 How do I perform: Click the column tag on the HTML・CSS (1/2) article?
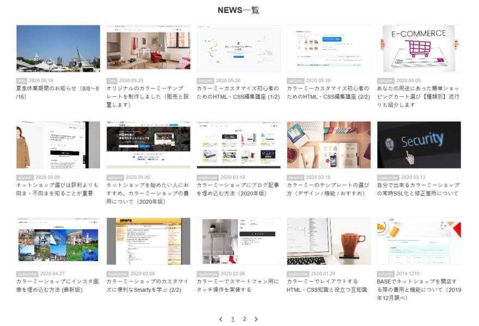pyautogui.click(x=205, y=81)
